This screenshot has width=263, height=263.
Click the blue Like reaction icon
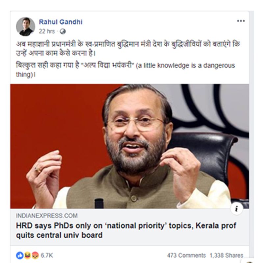[19, 255]
